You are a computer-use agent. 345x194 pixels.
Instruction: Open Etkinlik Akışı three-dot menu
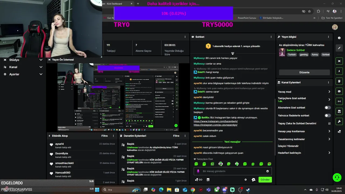click(x=113, y=136)
